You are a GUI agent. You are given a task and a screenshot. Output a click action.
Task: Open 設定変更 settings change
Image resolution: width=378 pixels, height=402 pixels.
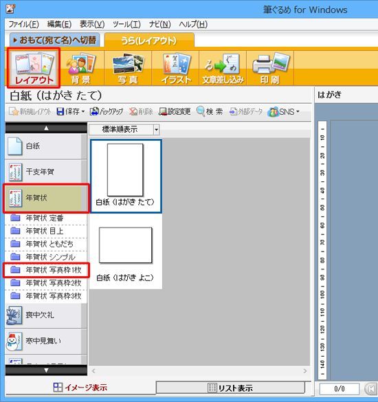pos(175,111)
